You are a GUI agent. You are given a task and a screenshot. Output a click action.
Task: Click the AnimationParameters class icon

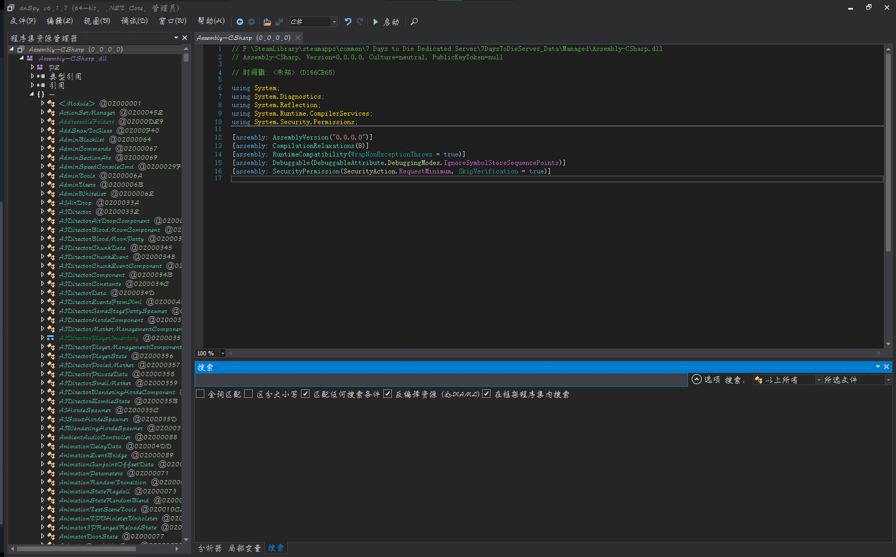coord(51,473)
